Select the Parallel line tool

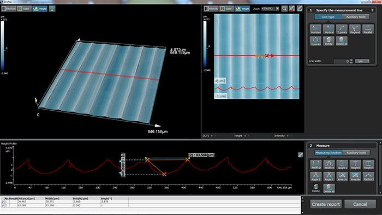(x=368, y=29)
